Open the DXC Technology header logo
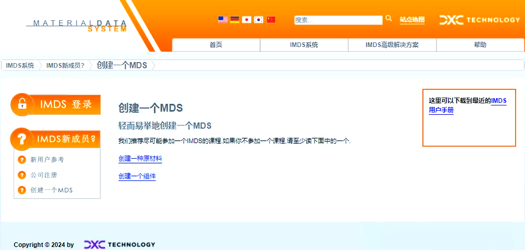This screenshot has width=525, height=250. coord(479,20)
